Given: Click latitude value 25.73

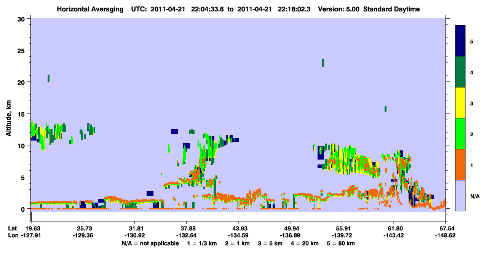Looking at the screenshot, I should click(83, 228).
